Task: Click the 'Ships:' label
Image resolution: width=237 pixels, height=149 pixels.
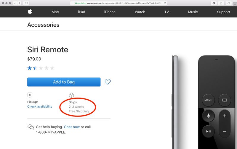Action: tap(73, 102)
